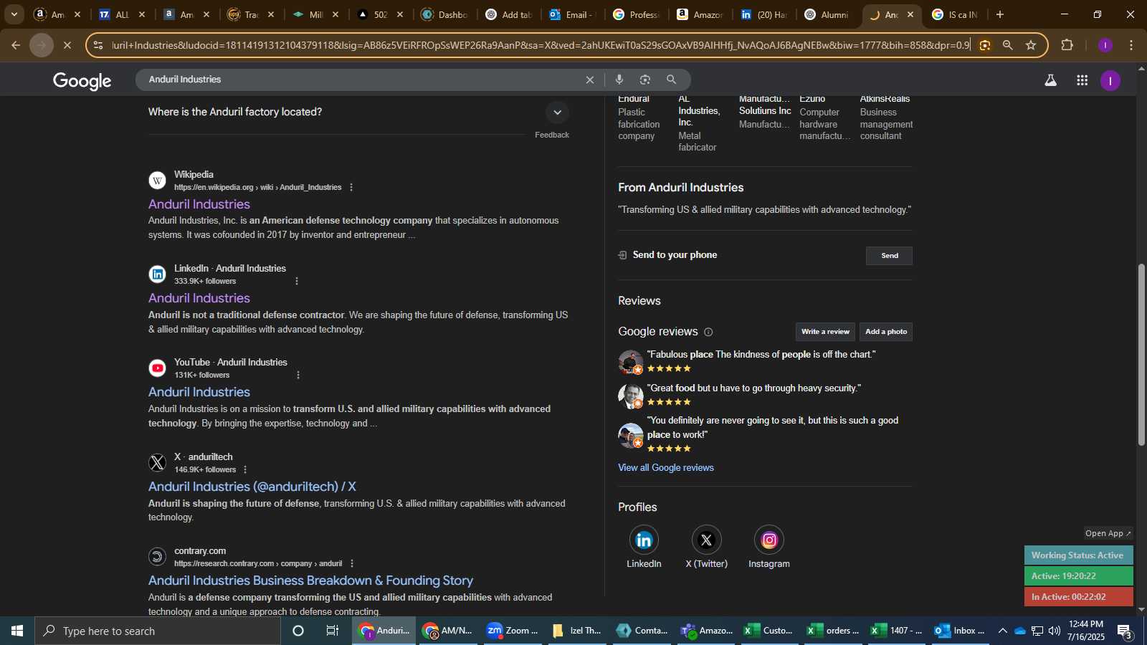The width and height of the screenshot is (1147, 645).
Task: Open the volume control in the system tray
Action: 1055,631
